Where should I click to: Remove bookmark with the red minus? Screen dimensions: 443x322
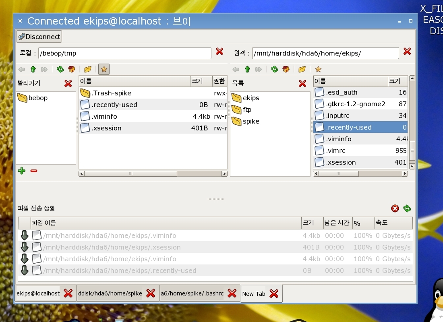34,171
